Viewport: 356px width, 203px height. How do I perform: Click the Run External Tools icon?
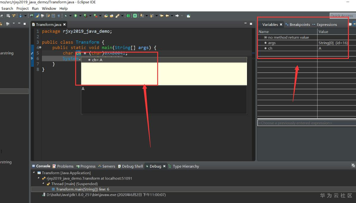click(x=95, y=16)
